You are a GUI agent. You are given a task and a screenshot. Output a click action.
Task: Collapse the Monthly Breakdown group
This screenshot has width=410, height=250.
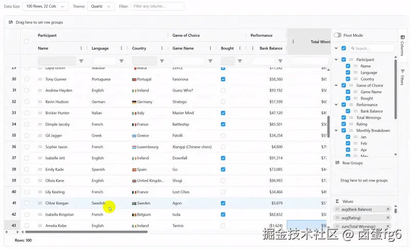[x=336, y=130]
